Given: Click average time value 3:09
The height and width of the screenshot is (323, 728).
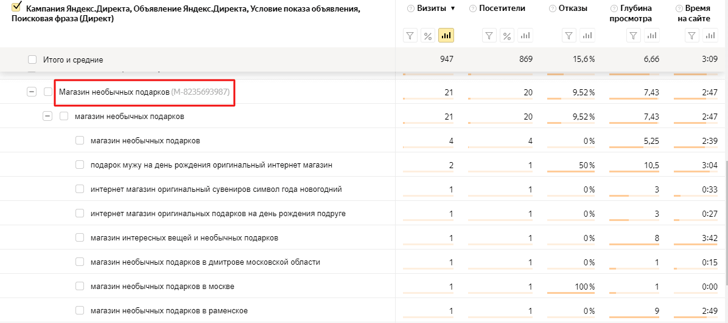Looking at the screenshot, I should [x=710, y=59].
